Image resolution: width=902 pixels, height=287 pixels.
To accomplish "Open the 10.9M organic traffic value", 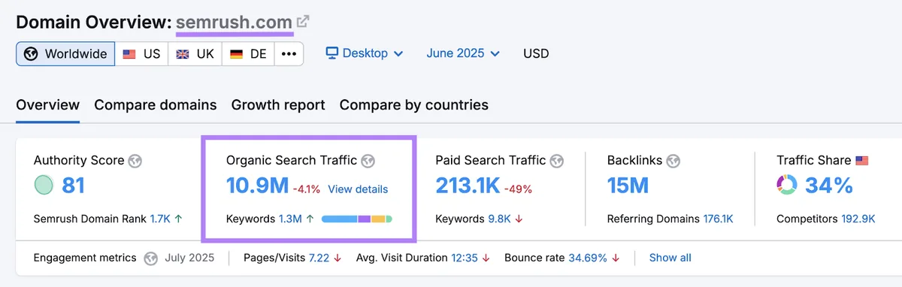I will click(257, 186).
